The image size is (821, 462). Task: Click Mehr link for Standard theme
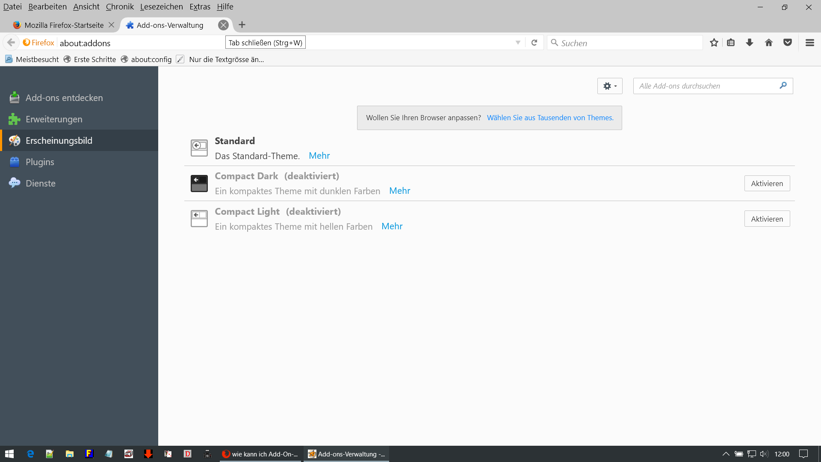point(319,156)
